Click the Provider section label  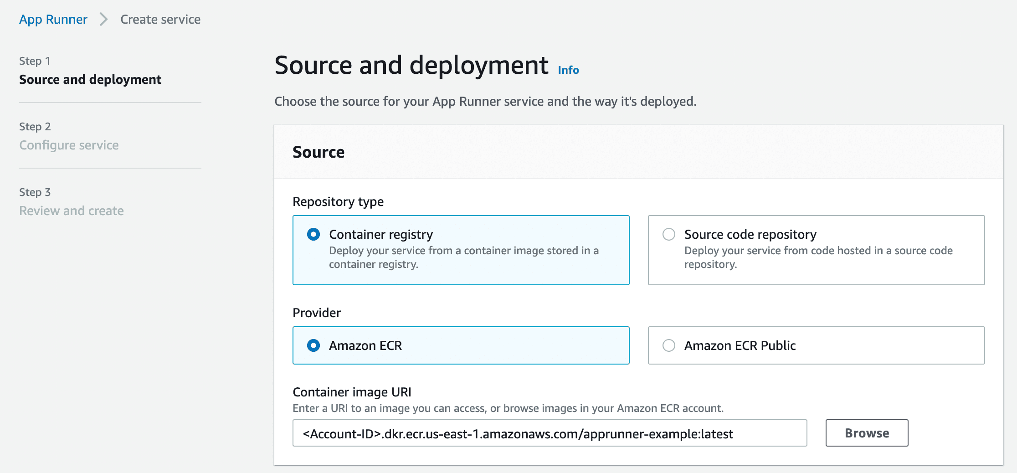316,313
